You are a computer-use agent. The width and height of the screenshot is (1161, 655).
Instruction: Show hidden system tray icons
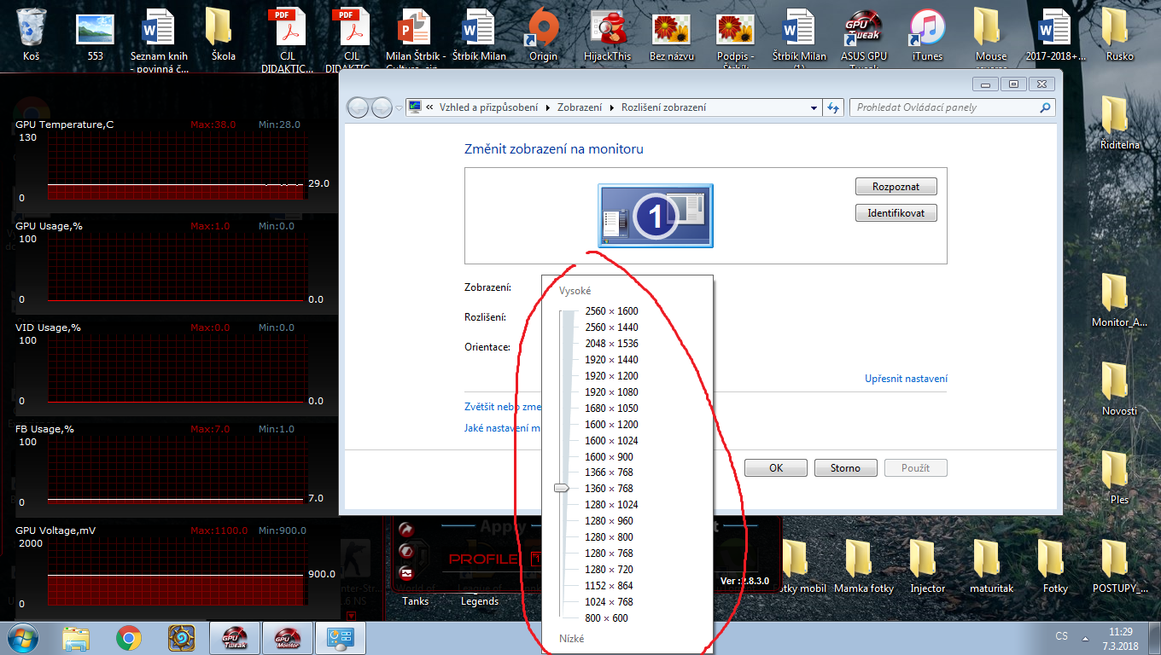click(1084, 637)
